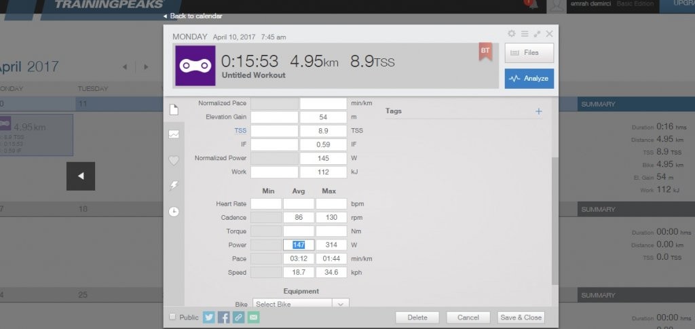
Task: Click the TSS link label
Action: click(x=240, y=130)
